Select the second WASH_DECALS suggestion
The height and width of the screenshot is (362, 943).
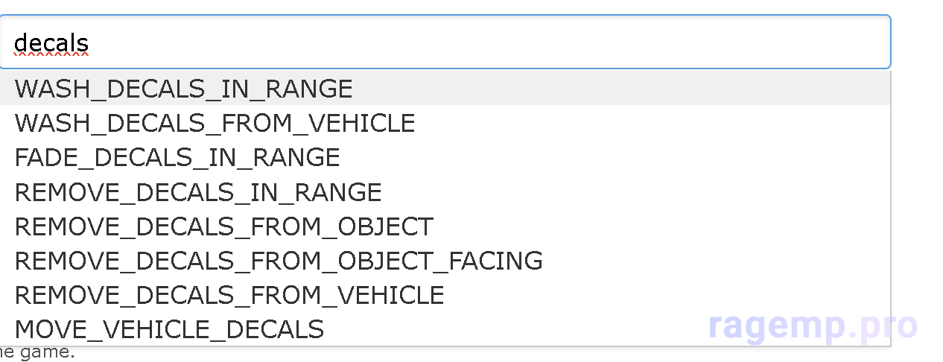point(215,123)
